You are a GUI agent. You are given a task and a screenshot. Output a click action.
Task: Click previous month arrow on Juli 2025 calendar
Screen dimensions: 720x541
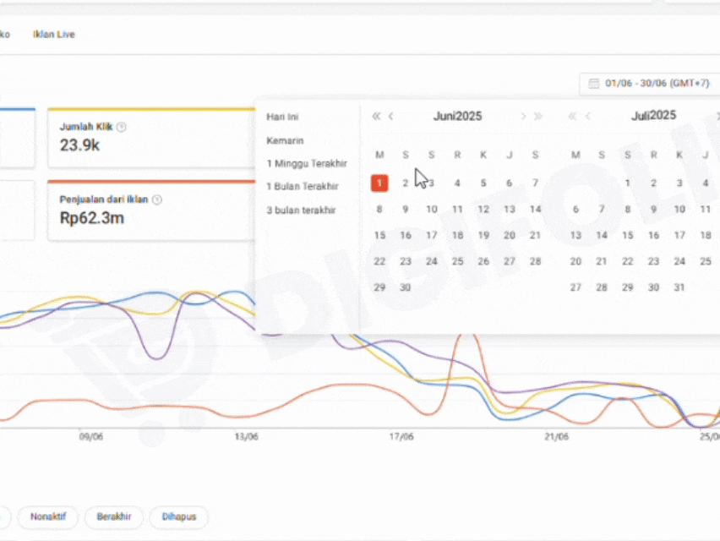(x=588, y=117)
